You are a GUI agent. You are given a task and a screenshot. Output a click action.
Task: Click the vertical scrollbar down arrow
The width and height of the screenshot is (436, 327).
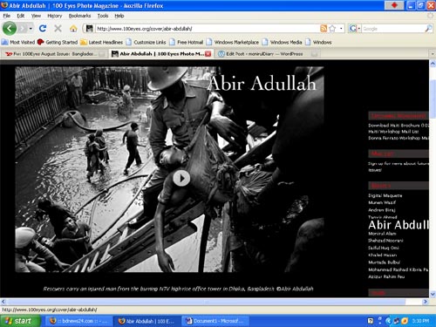(x=433, y=294)
